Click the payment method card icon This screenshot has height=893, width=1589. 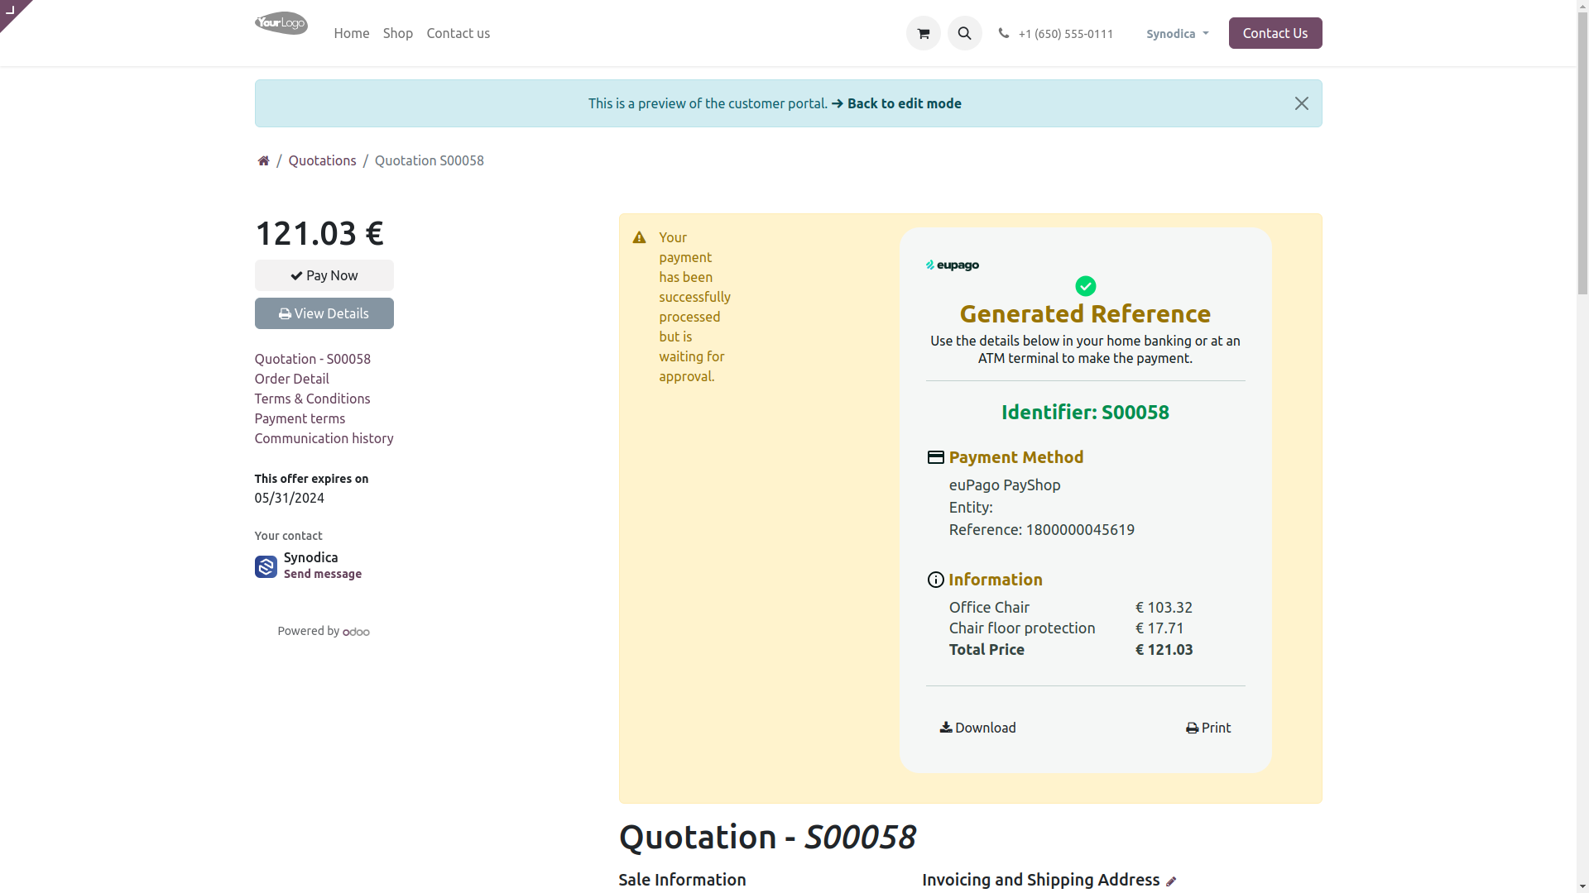tap(935, 457)
